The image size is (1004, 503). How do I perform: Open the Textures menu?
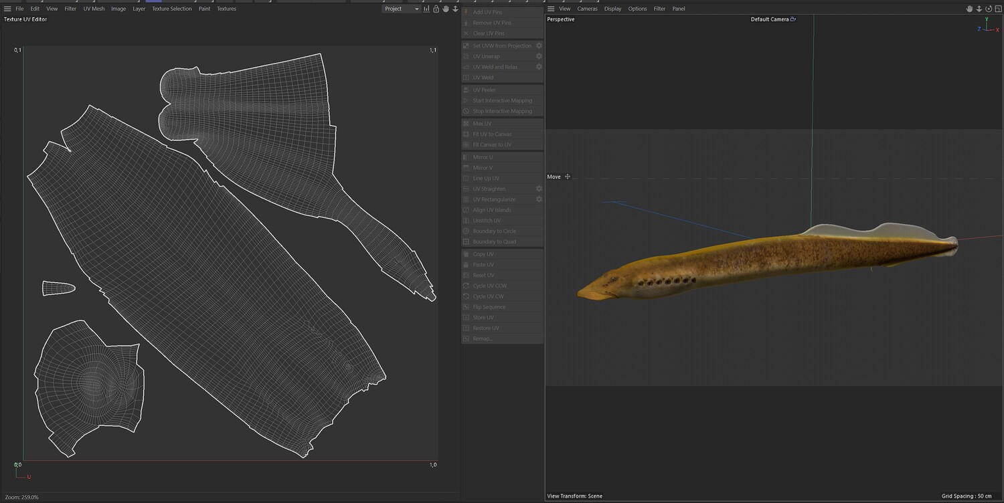(x=226, y=9)
